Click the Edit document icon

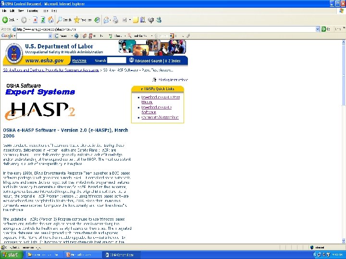(x=124, y=20)
